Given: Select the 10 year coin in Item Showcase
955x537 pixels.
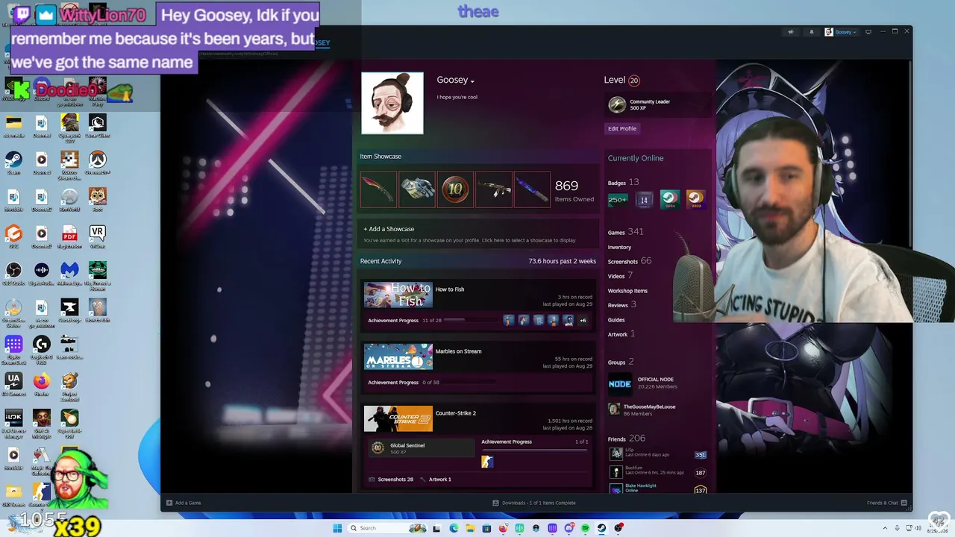Looking at the screenshot, I should click(455, 189).
